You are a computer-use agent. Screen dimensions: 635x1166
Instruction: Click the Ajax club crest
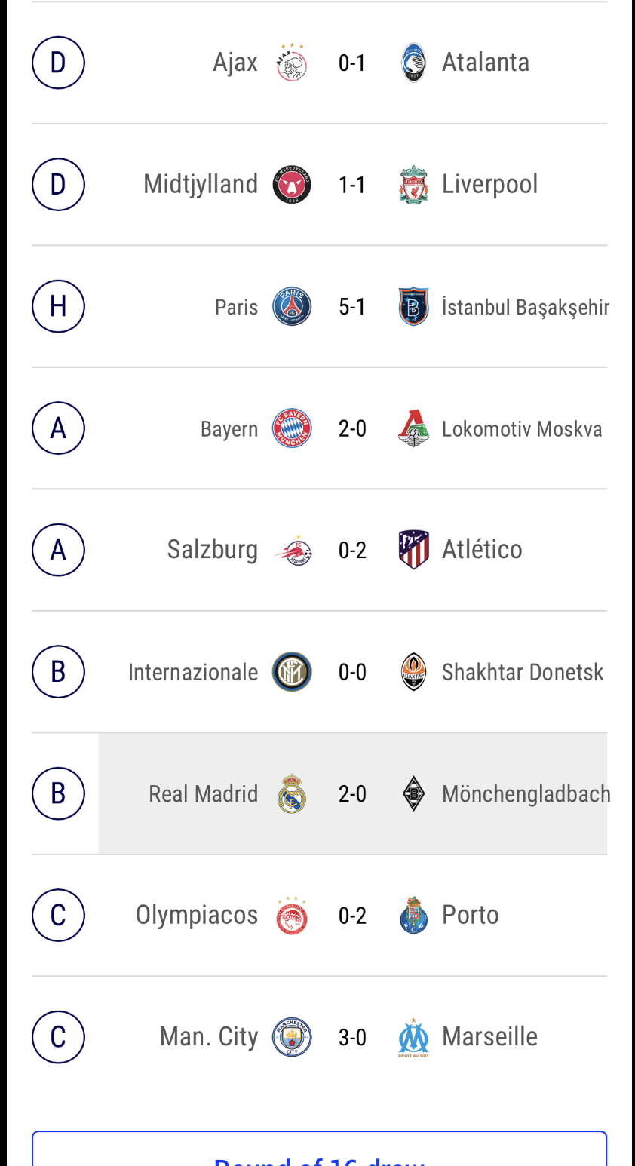[x=291, y=62]
